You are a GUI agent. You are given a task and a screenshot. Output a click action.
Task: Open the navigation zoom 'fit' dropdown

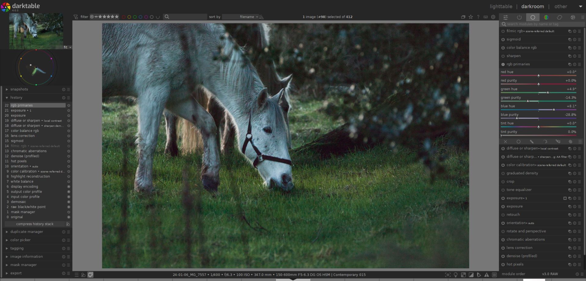coord(67,47)
